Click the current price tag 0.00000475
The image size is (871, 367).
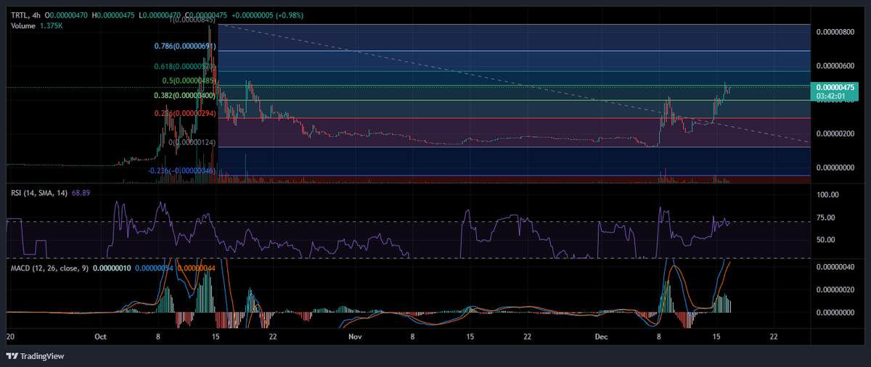point(835,87)
